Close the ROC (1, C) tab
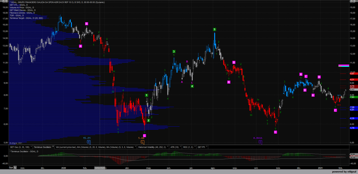Viewport: 358px width, 174px height. [194, 147]
